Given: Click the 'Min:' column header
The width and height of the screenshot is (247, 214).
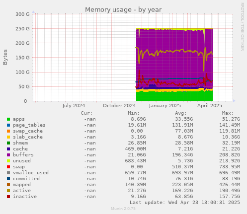Looking at the screenshot, I should [134, 113].
